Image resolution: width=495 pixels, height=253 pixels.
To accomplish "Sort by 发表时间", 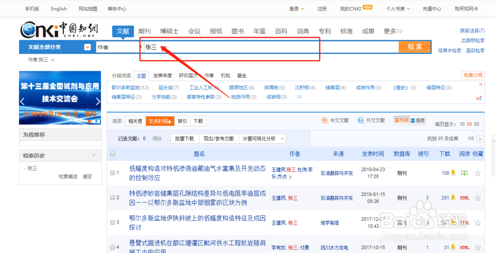I will pyautogui.click(x=160, y=121).
